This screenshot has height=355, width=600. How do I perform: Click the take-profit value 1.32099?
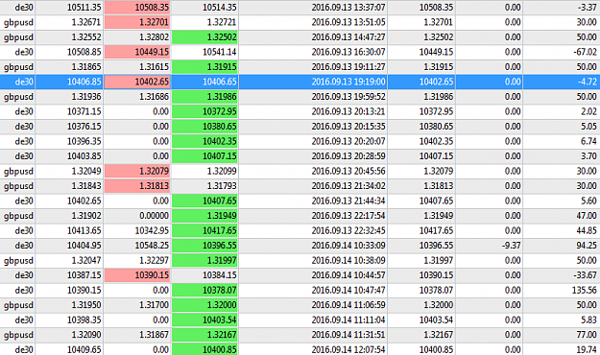pos(222,171)
